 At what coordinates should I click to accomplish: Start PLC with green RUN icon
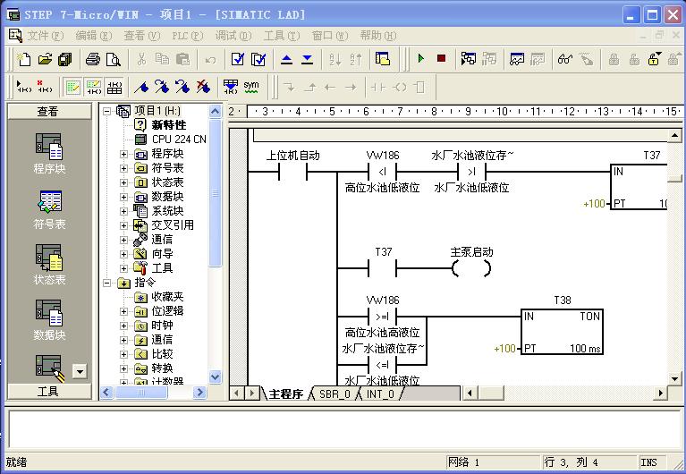coord(421,58)
